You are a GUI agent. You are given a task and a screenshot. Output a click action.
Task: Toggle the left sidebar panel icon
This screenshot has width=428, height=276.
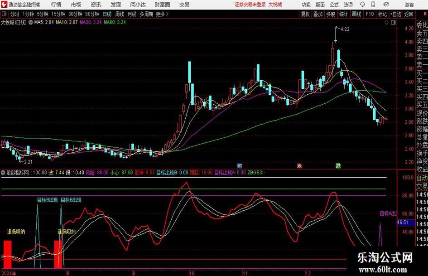[x=4, y=14]
